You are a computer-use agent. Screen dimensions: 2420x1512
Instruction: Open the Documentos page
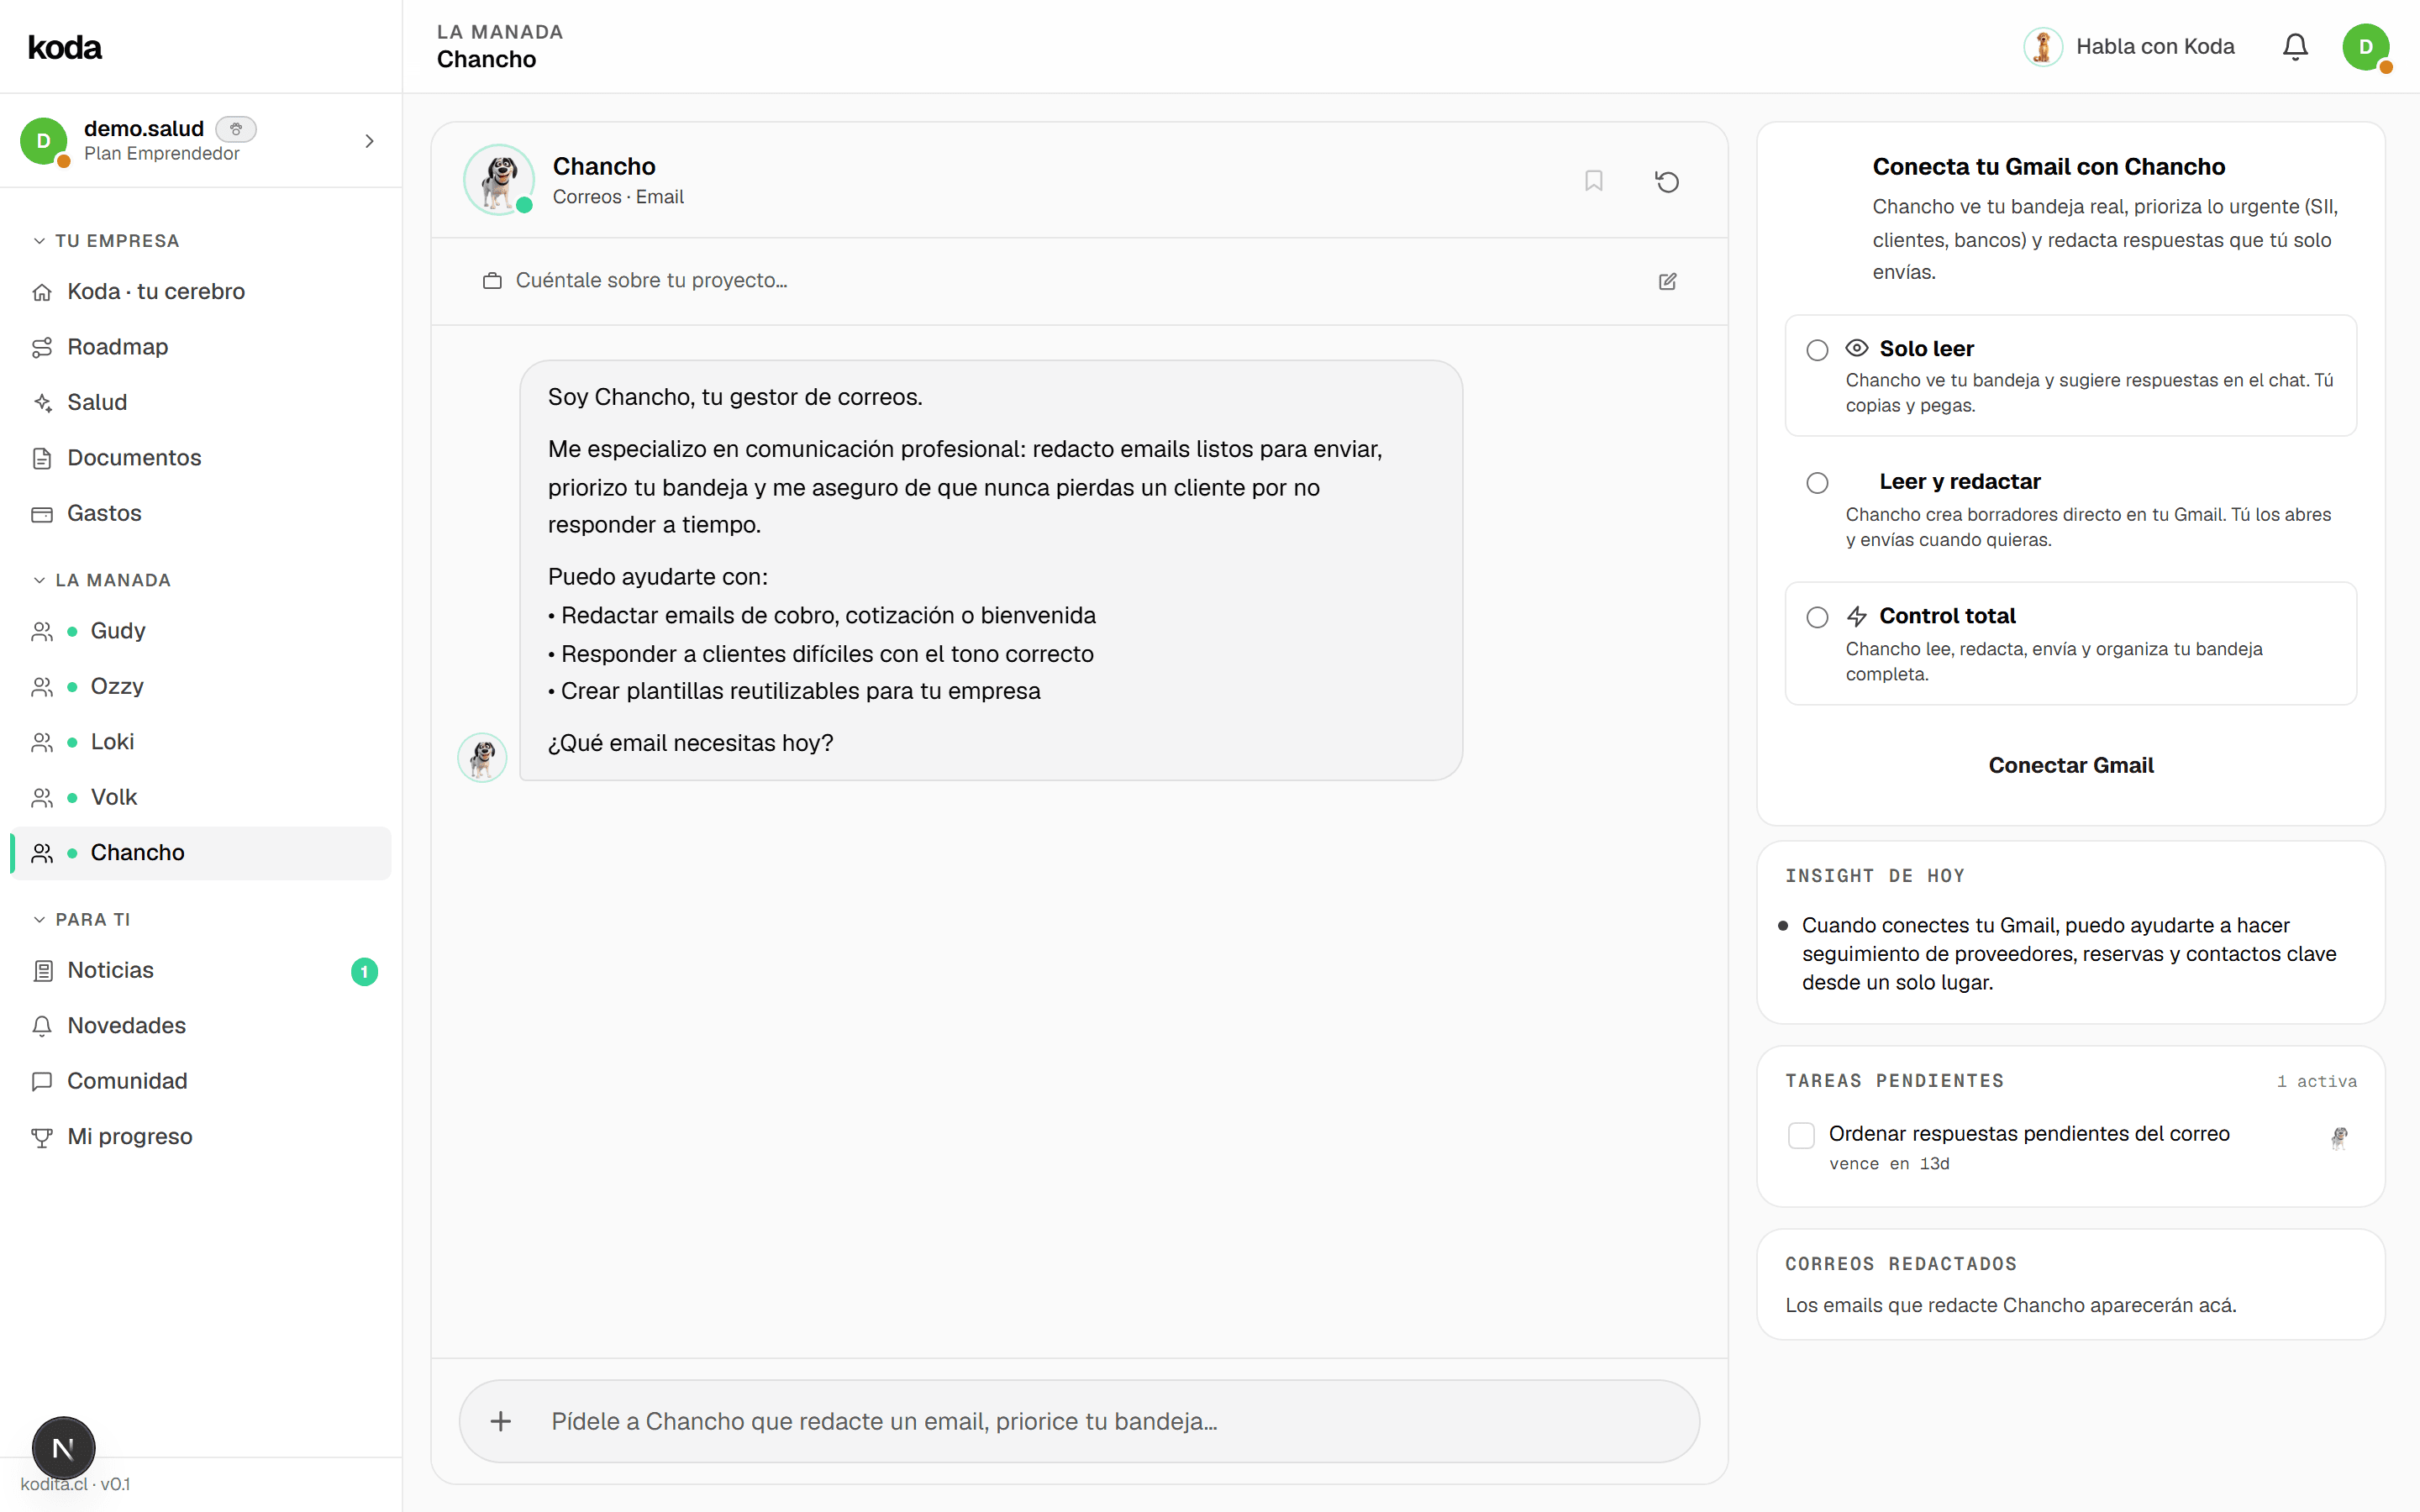200,458
